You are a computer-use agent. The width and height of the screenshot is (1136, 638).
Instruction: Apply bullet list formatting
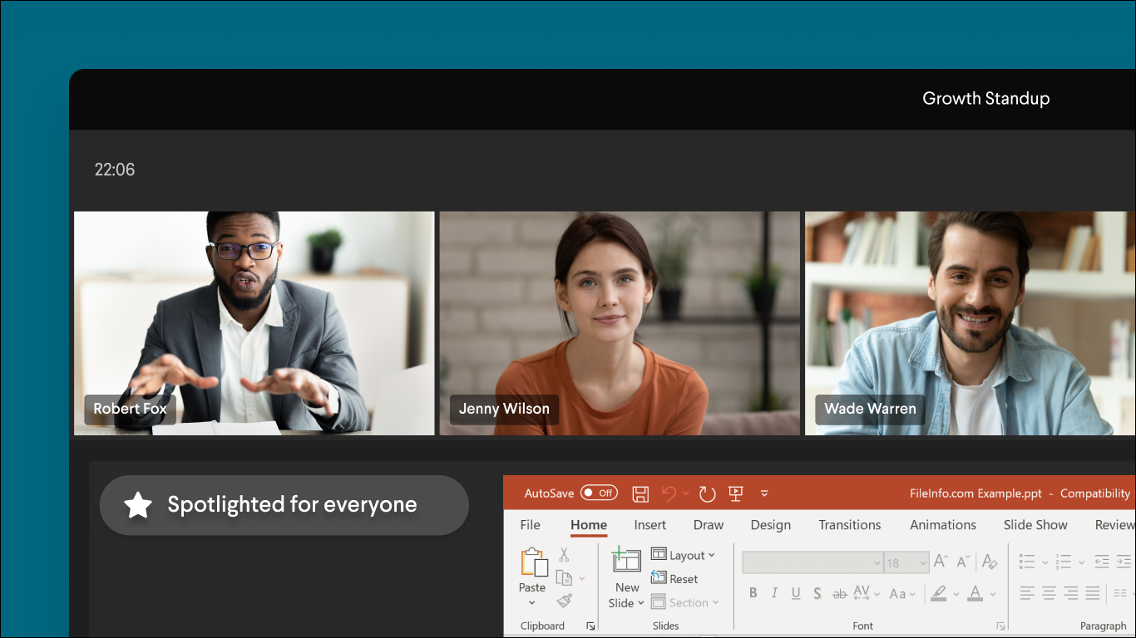(x=1028, y=562)
